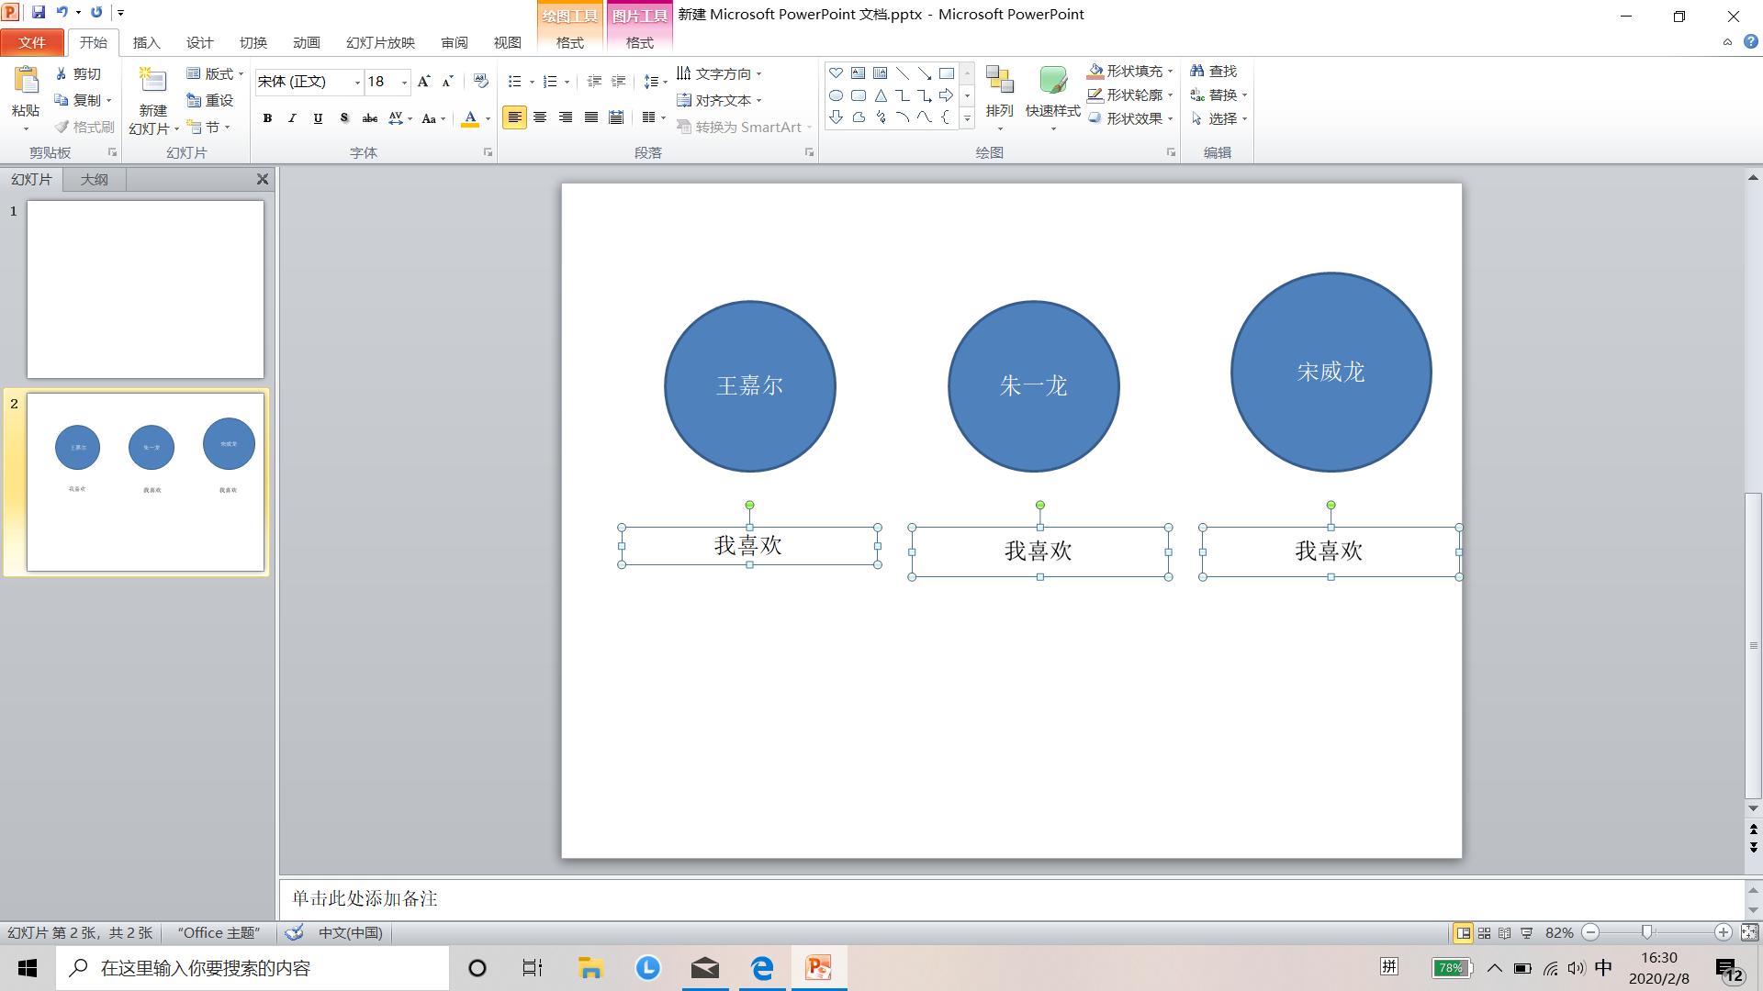Click the bulleted list icon
The width and height of the screenshot is (1763, 991).
tap(515, 82)
